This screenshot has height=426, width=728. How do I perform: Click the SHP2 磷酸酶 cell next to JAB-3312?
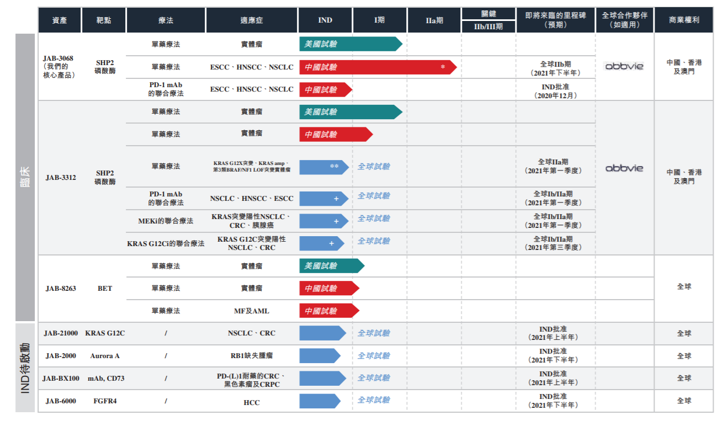(x=105, y=177)
